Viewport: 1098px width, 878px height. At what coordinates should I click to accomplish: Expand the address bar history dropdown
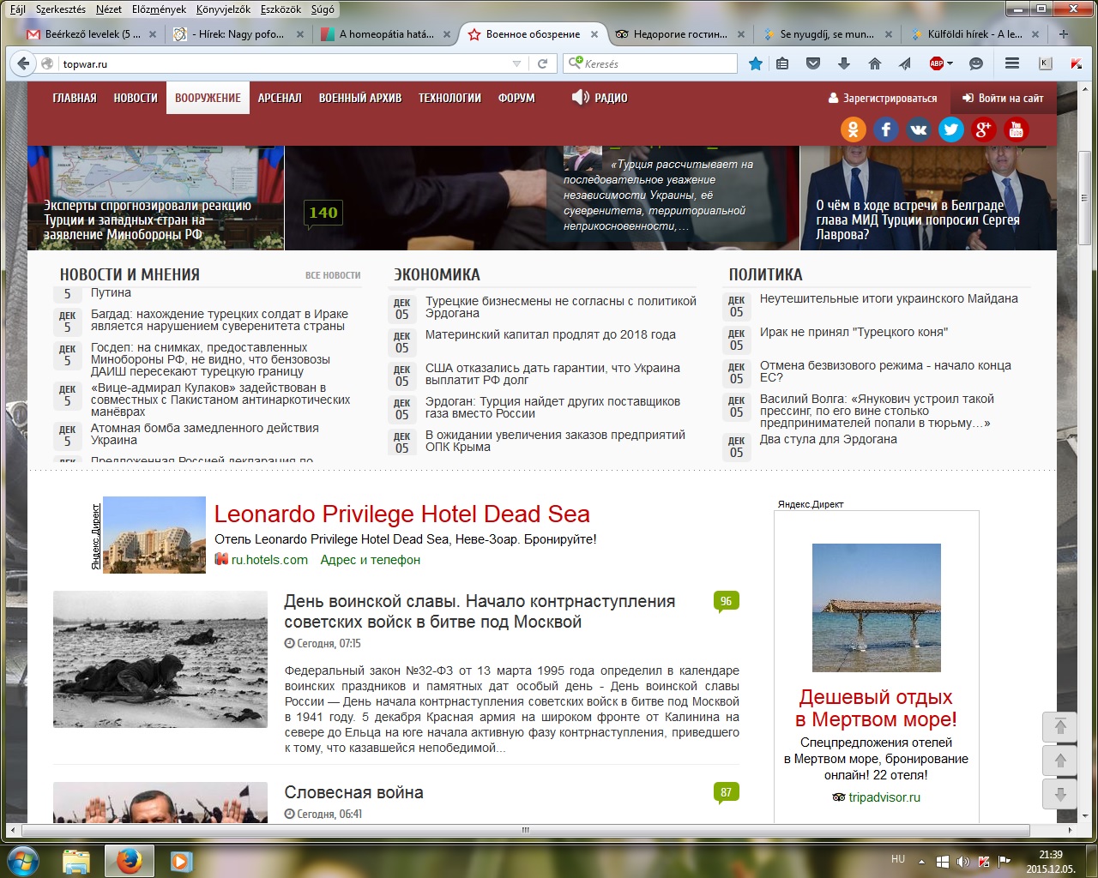(x=516, y=63)
